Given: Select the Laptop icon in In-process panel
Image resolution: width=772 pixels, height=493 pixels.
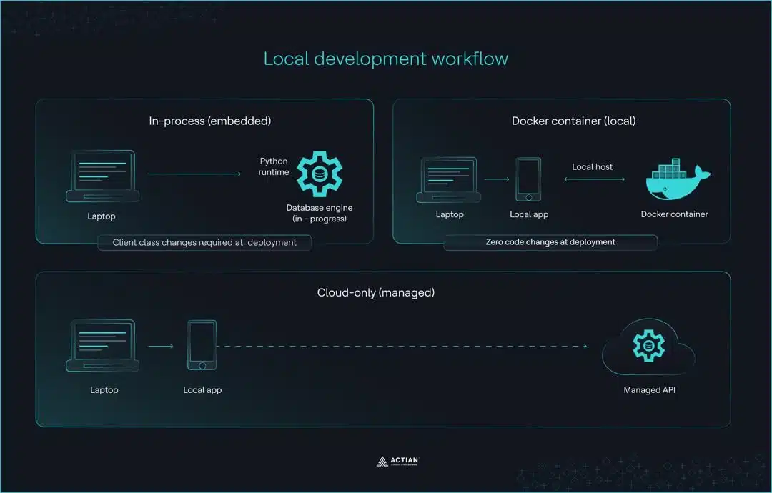Looking at the screenshot, I should [102, 176].
